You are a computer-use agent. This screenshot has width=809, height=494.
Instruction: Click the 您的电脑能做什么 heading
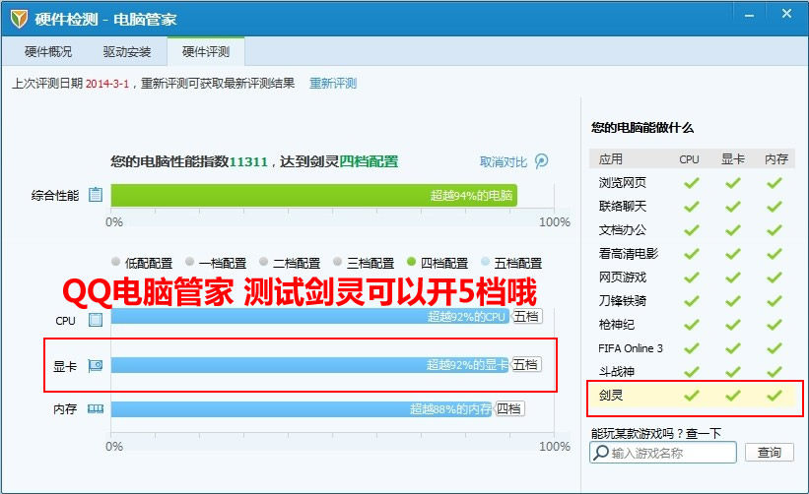642,127
